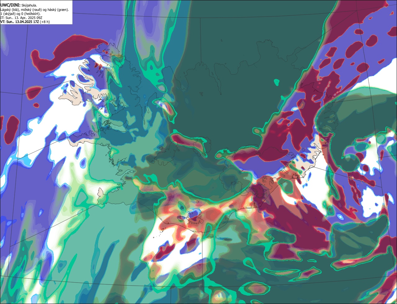This screenshot has height=304, width=397.
Task: Click the 'VT: Sun.. 13.04.2025 17Z (+8 h)' line
Action: click(x=25, y=22)
